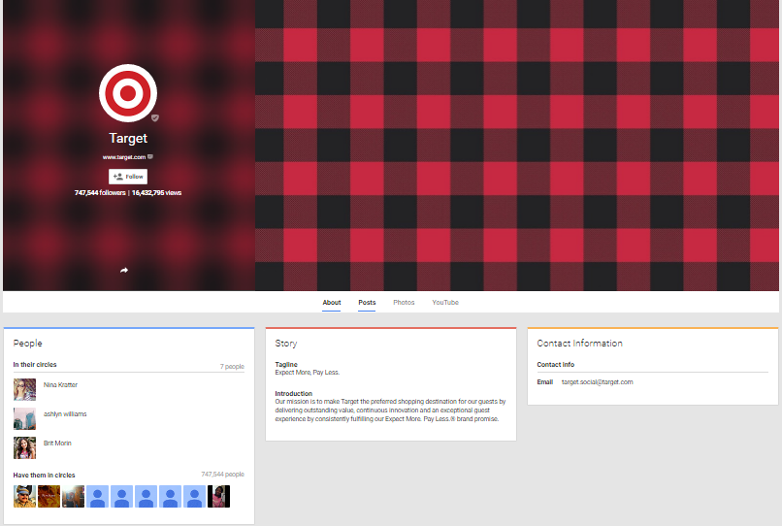This screenshot has width=782, height=526.
Task: Click second follower avatar in the circles row
Action: pyautogui.click(x=49, y=497)
